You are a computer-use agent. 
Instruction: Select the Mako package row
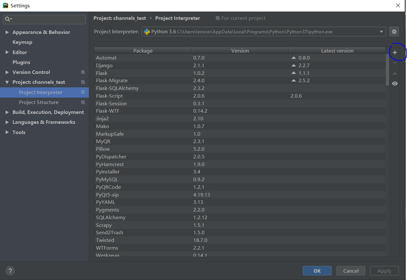240,126
